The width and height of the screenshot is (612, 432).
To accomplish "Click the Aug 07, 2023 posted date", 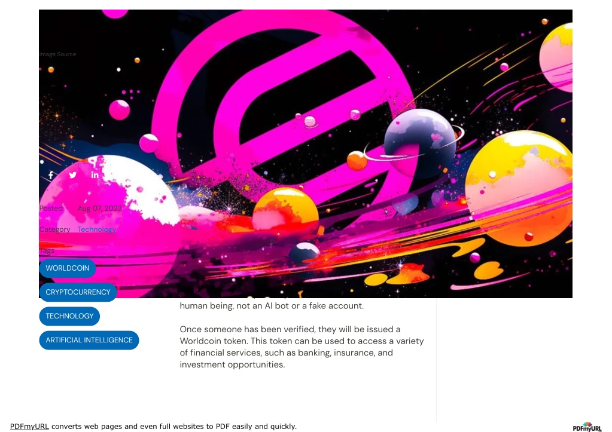I will pyautogui.click(x=99, y=208).
